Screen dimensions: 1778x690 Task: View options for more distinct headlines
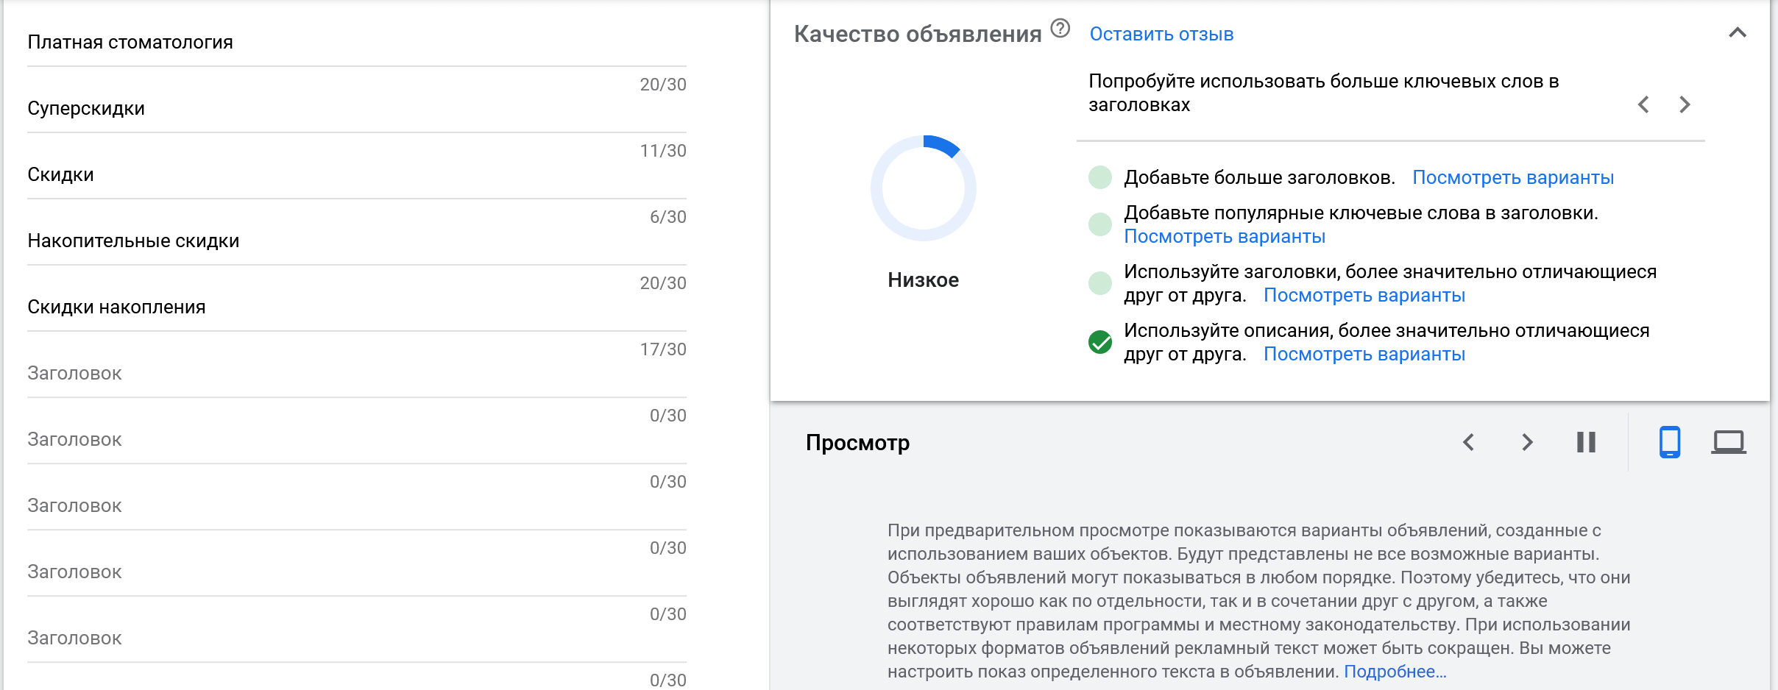coord(1364,295)
